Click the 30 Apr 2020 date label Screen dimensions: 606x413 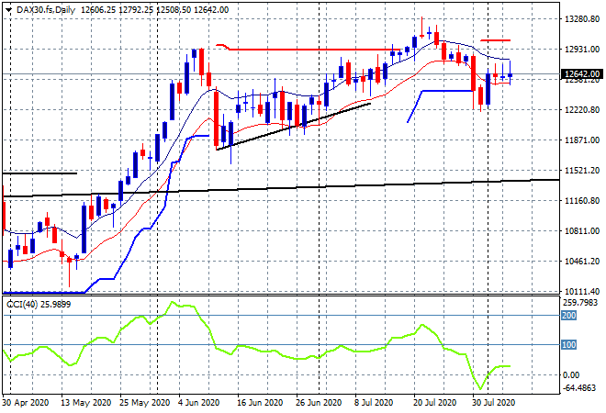tap(26, 403)
